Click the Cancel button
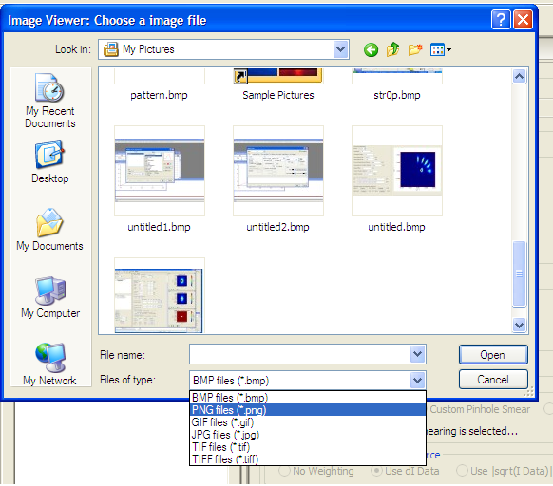Screen dimensions: 553x486 (493, 380)
